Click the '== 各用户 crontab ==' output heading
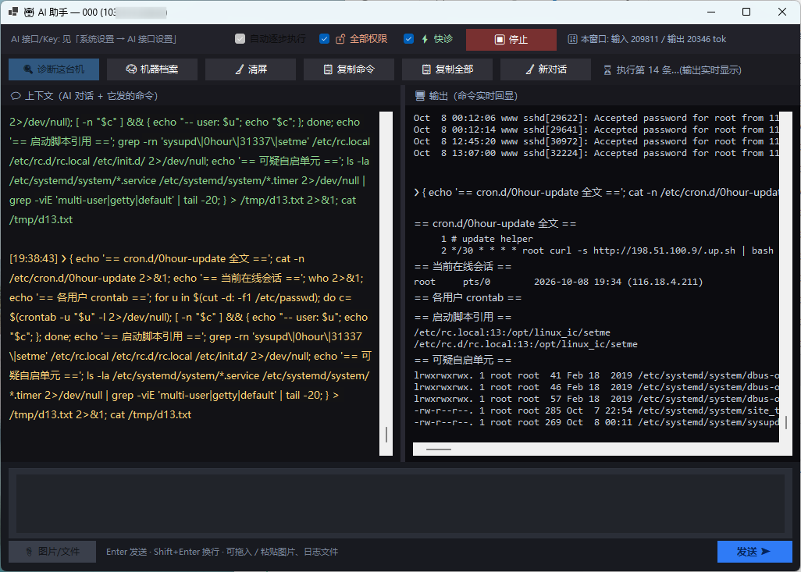Viewport: 801px width, 572px height. coord(468,298)
